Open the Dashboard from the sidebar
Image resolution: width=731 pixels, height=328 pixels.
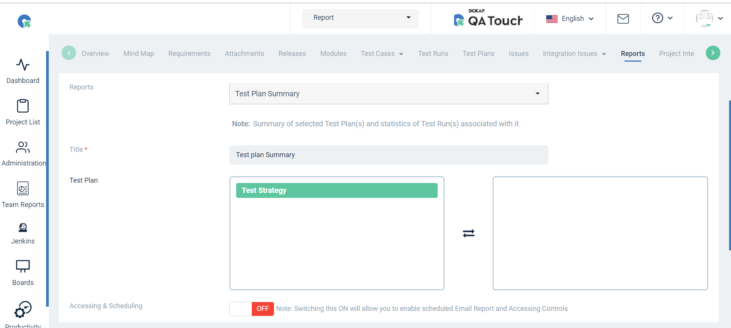(23, 71)
